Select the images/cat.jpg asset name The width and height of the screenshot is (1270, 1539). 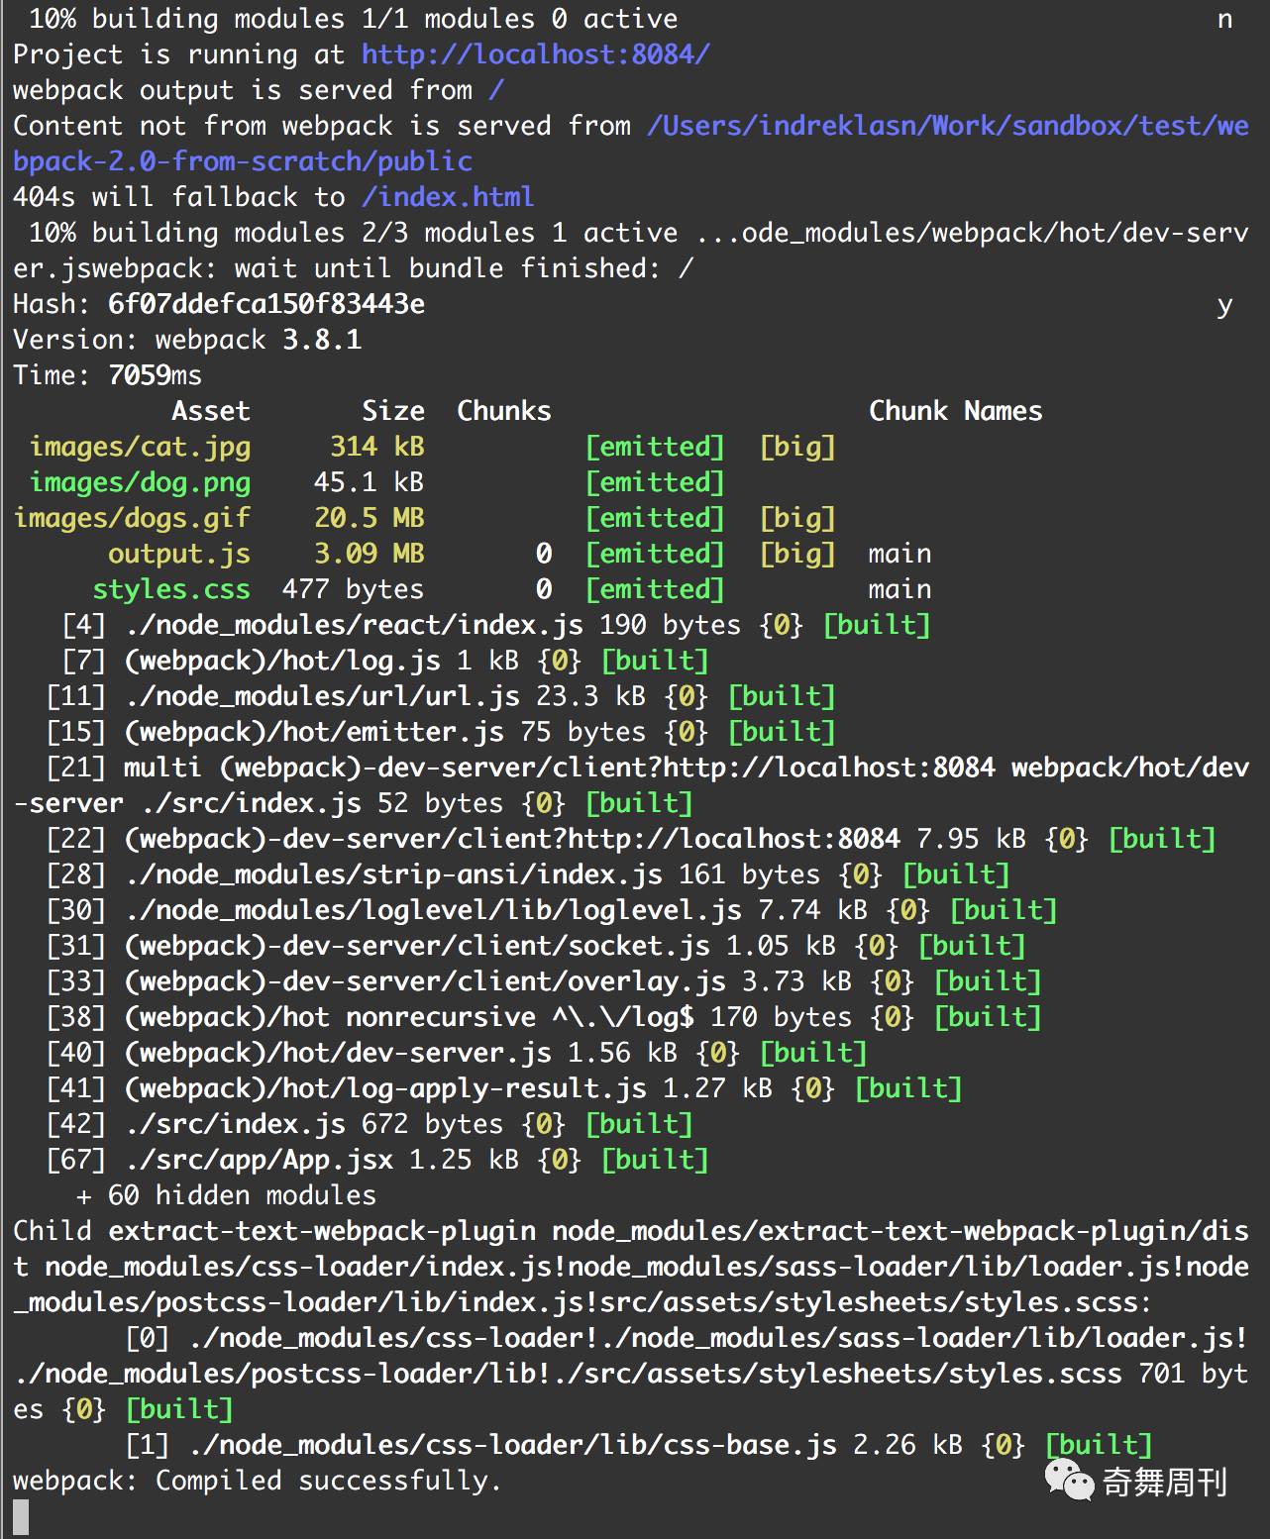pos(140,447)
